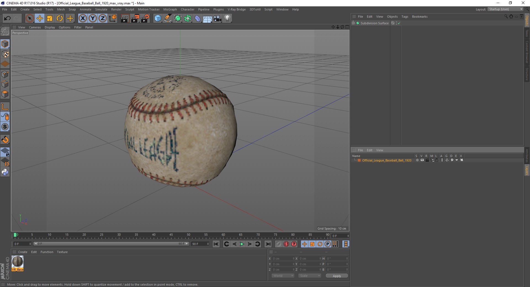The width and height of the screenshot is (530, 287).
Task: Add a Floor environment object
Action: coord(208,18)
